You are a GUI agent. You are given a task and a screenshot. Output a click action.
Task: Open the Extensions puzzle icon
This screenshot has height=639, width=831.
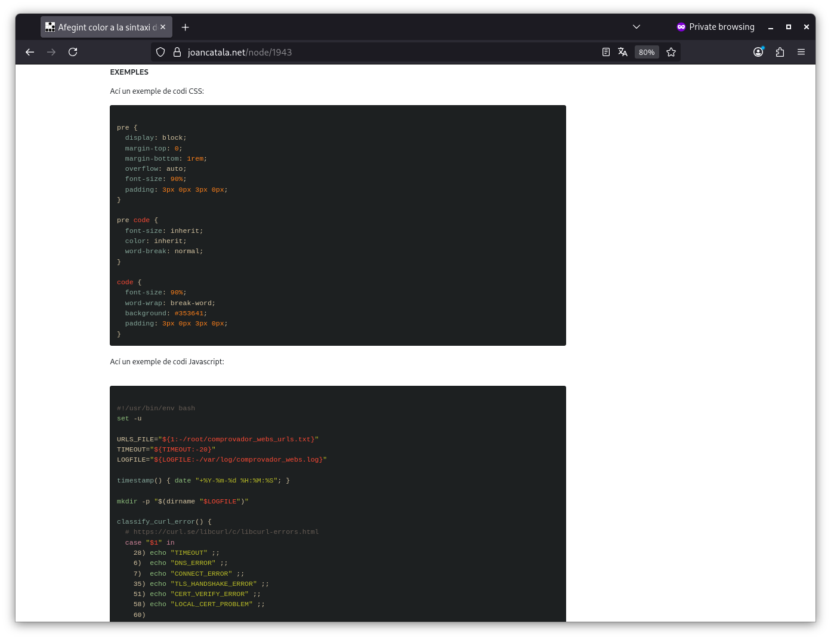coord(780,52)
